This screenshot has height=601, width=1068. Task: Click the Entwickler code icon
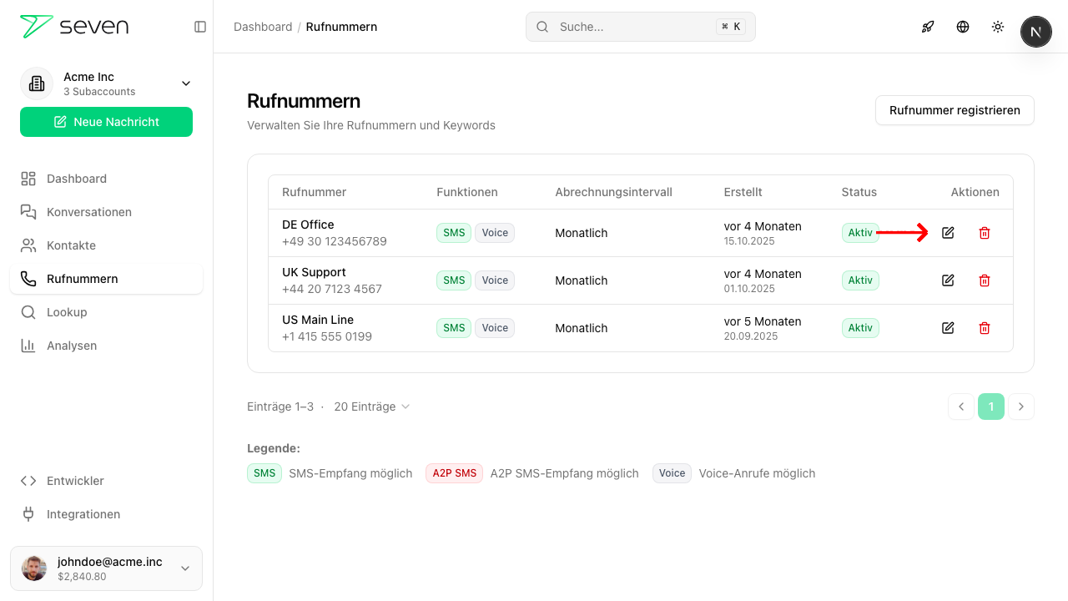click(x=28, y=480)
